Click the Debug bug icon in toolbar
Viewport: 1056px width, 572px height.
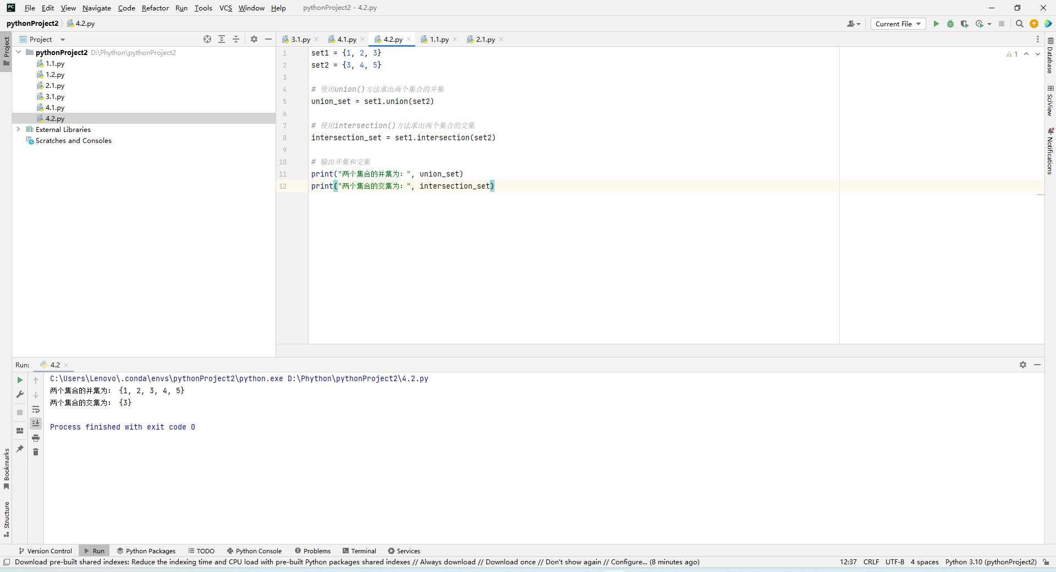(x=950, y=24)
